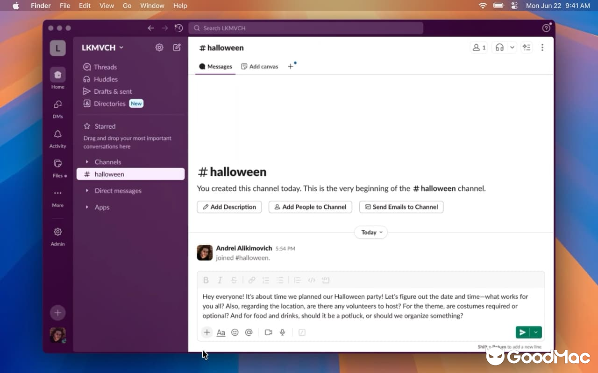Go back in Slack history
The image size is (598, 373).
point(150,28)
